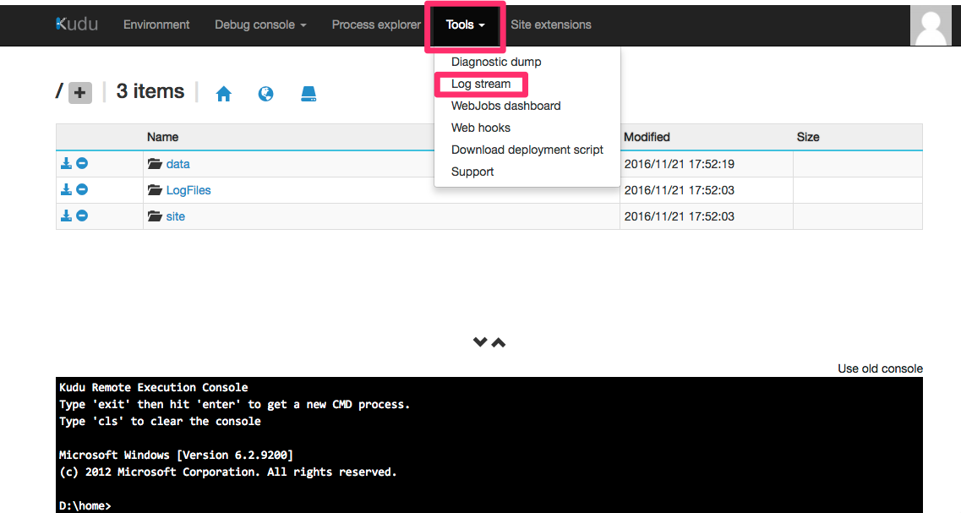Download the site folder as zip
961x513 pixels.
tap(66, 216)
